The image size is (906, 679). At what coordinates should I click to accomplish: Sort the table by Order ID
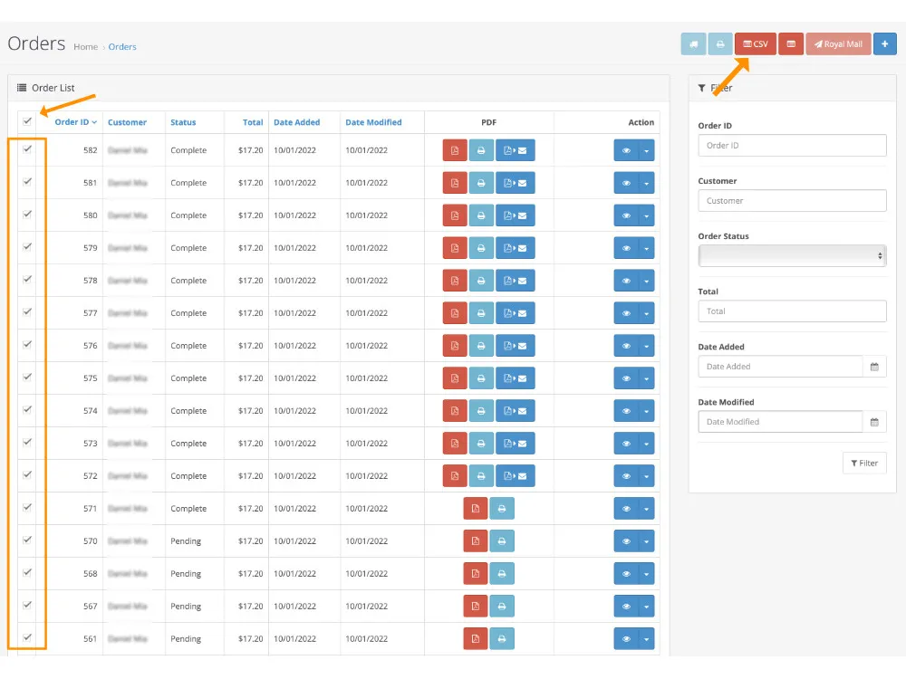pos(72,121)
